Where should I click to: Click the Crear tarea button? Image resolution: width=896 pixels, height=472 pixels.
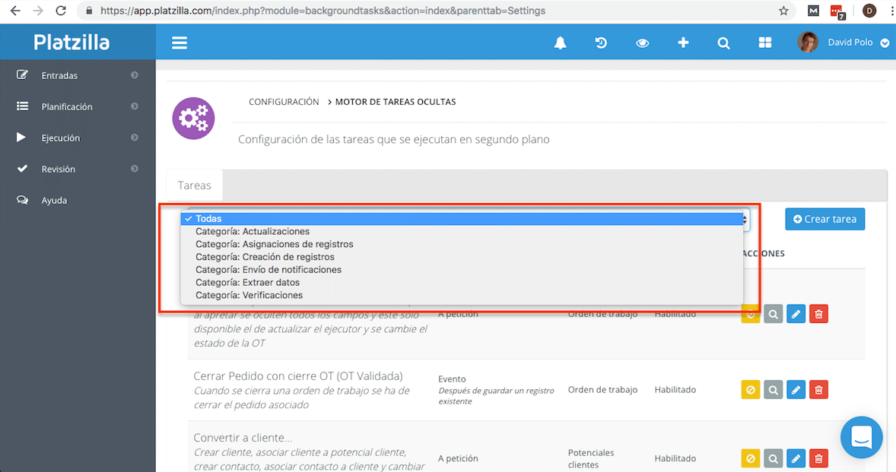pos(825,219)
